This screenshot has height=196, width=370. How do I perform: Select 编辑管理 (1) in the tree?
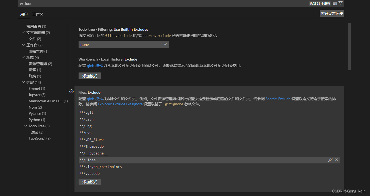[x=39, y=51]
